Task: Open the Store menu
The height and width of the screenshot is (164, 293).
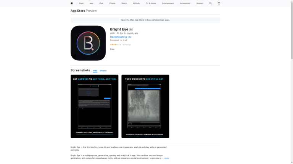Action: click(x=81, y=3)
